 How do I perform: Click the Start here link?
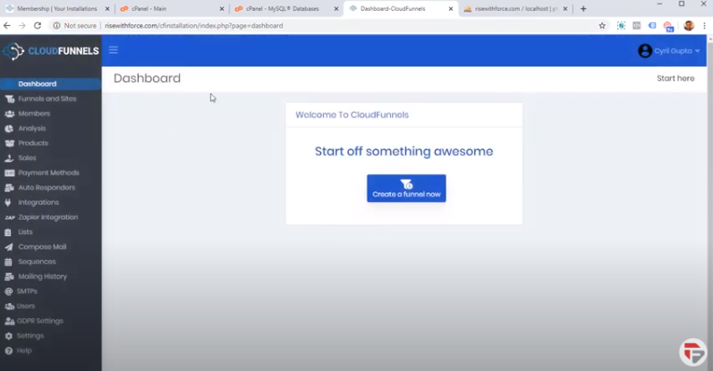click(675, 79)
